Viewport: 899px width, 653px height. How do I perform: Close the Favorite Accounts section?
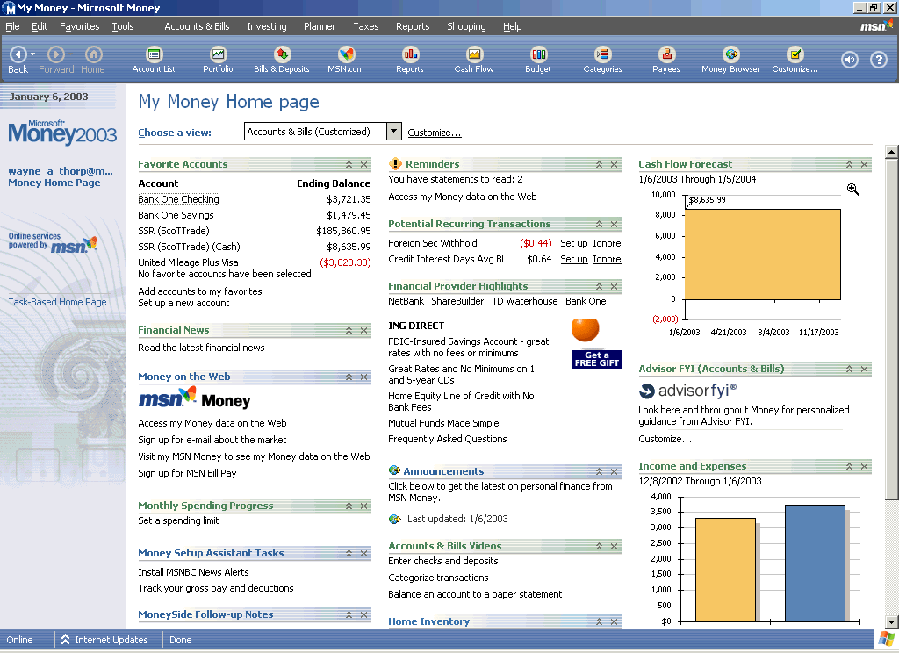tap(363, 165)
